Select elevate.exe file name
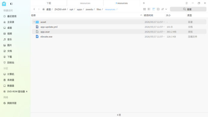The height and width of the screenshot is (117, 208). point(46,37)
